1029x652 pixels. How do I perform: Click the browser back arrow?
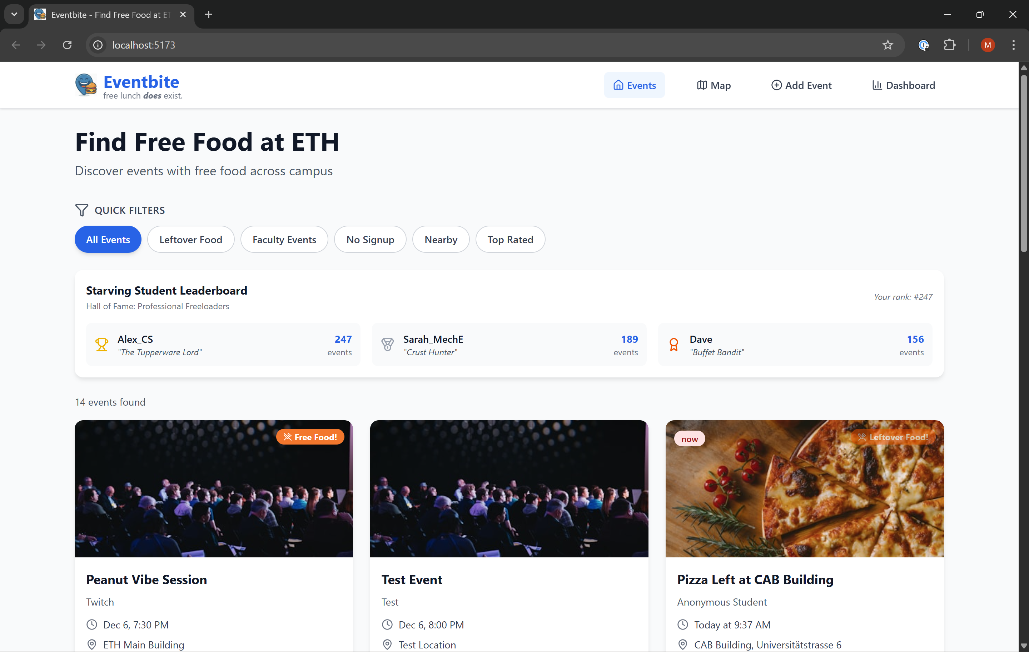pos(16,45)
